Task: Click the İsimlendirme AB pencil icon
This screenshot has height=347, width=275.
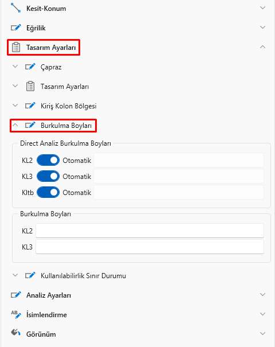Action: click(16, 314)
